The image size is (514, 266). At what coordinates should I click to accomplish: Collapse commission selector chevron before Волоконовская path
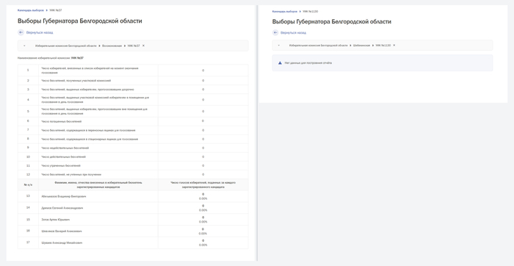pos(24,46)
